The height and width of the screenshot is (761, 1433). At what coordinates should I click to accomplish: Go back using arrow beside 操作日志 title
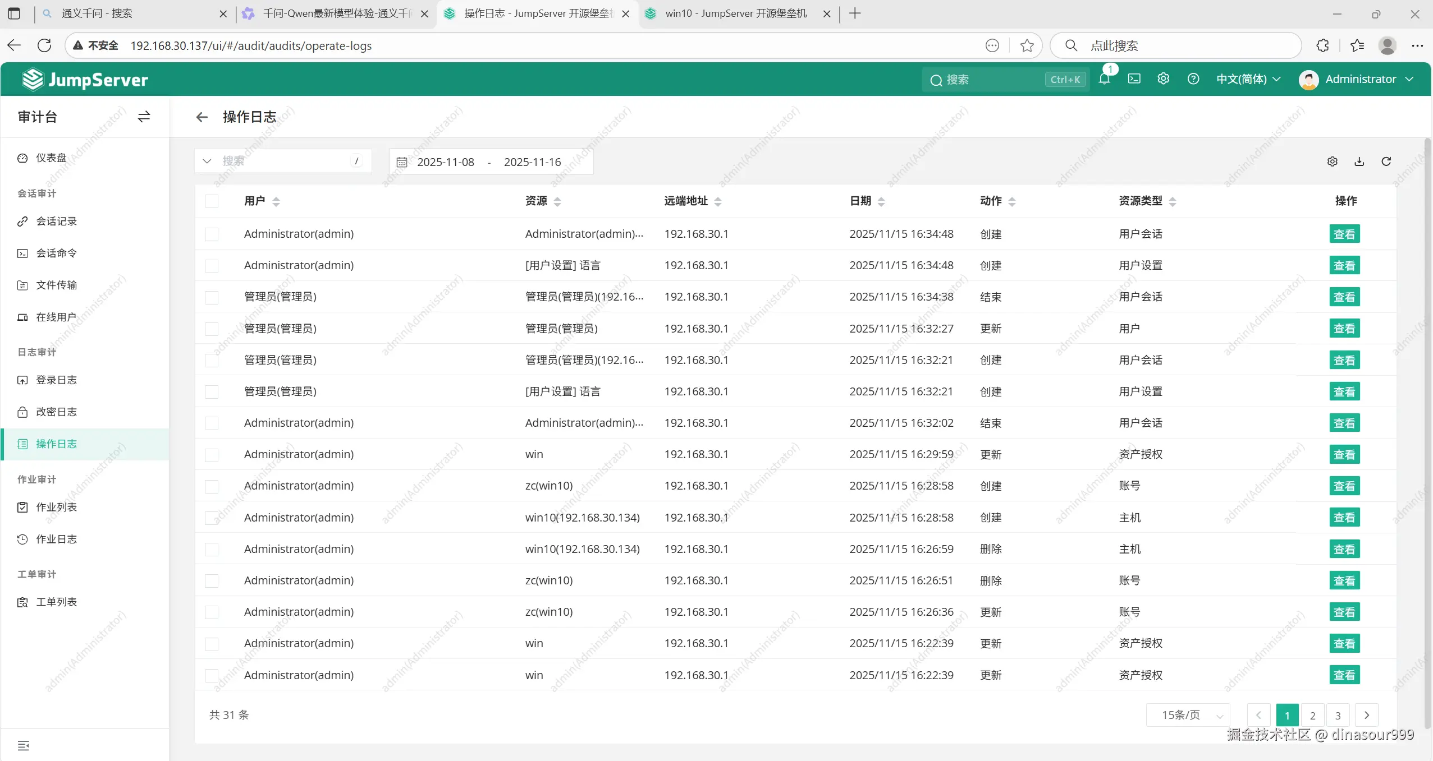tap(202, 117)
